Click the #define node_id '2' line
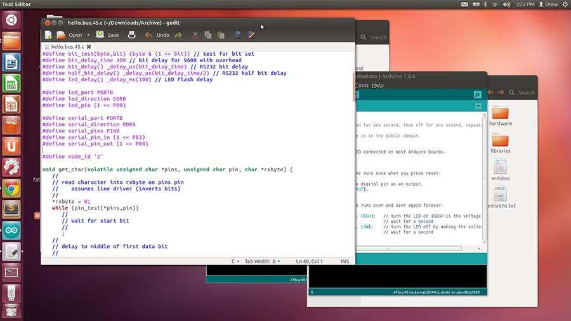The height and width of the screenshot is (321, 571). [72, 157]
